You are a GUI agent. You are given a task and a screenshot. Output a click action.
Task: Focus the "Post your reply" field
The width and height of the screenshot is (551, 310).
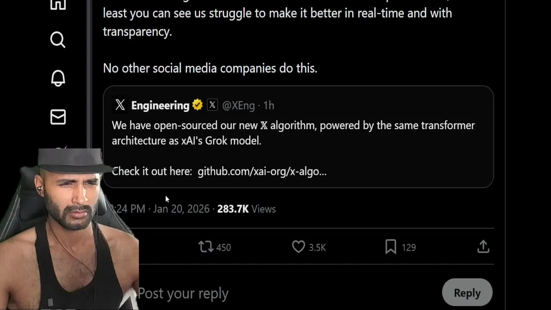coord(258,293)
